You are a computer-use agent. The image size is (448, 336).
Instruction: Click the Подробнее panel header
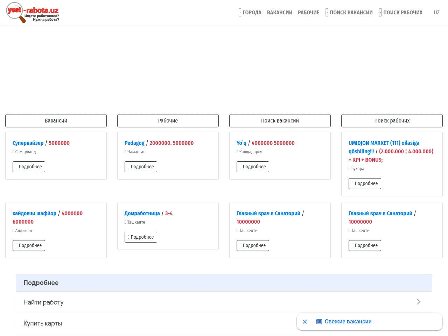[x=224, y=283]
